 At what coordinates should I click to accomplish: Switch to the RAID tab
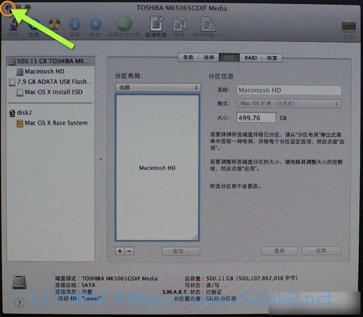click(250, 57)
